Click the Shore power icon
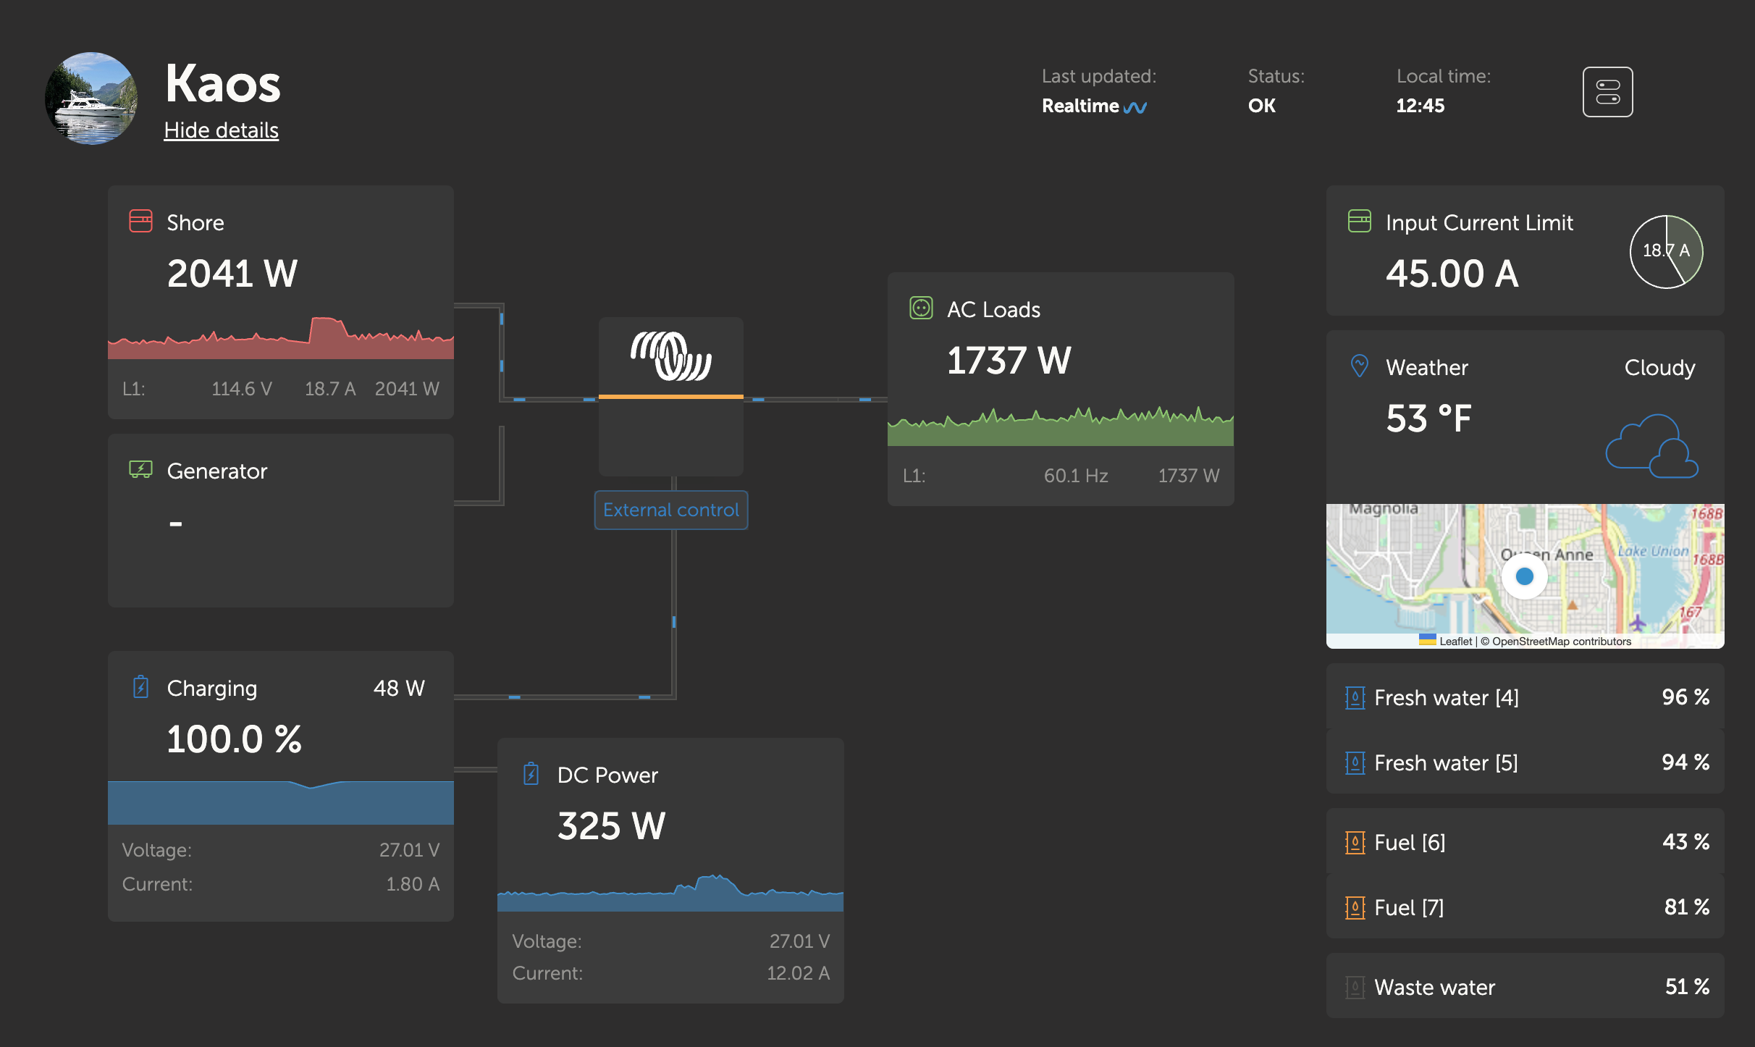The height and width of the screenshot is (1047, 1755). [x=142, y=222]
